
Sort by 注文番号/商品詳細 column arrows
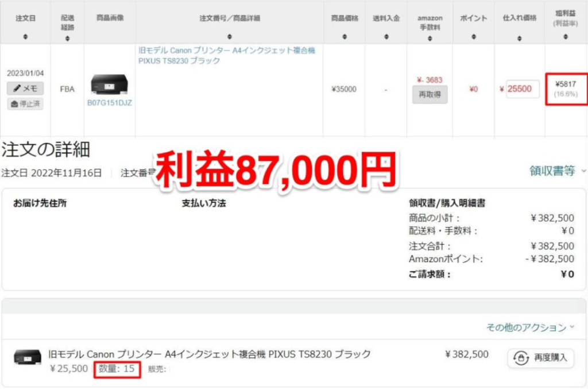pyautogui.click(x=230, y=37)
